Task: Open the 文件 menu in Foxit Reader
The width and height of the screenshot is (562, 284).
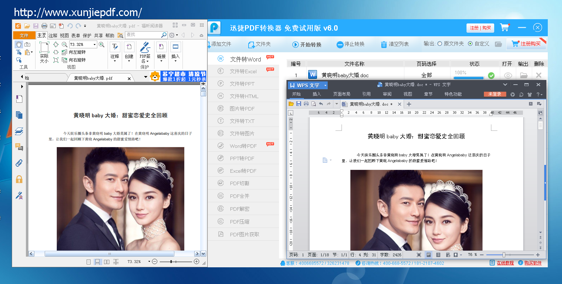Action: 24,35
